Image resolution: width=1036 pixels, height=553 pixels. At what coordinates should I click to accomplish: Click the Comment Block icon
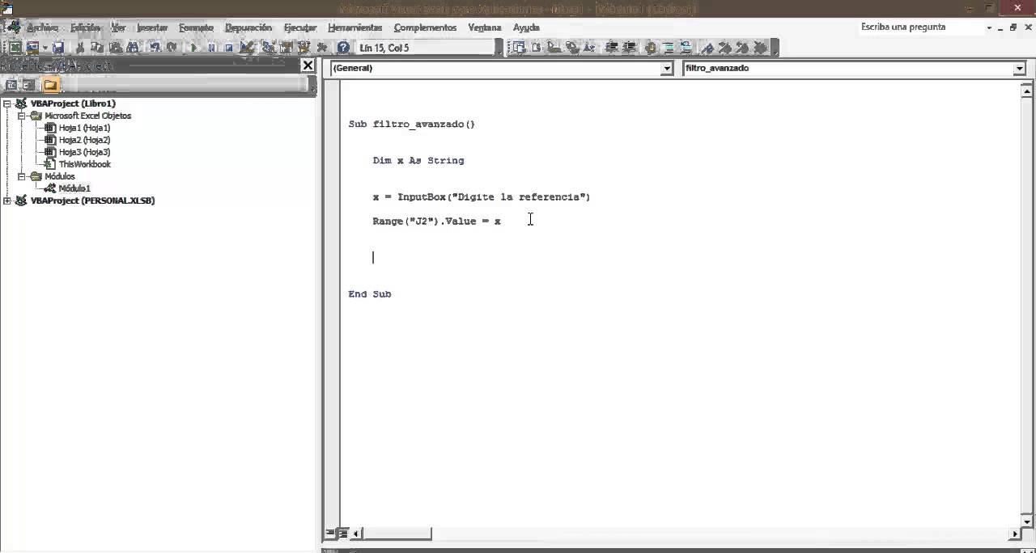coord(669,48)
